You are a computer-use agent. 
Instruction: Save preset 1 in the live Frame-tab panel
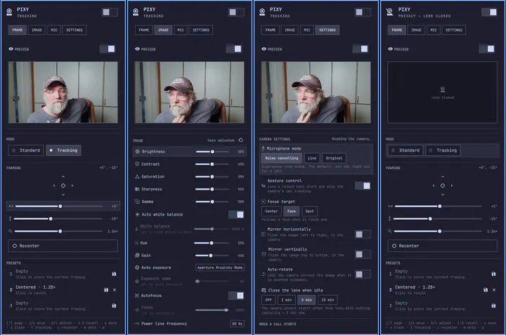(x=114, y=274)
